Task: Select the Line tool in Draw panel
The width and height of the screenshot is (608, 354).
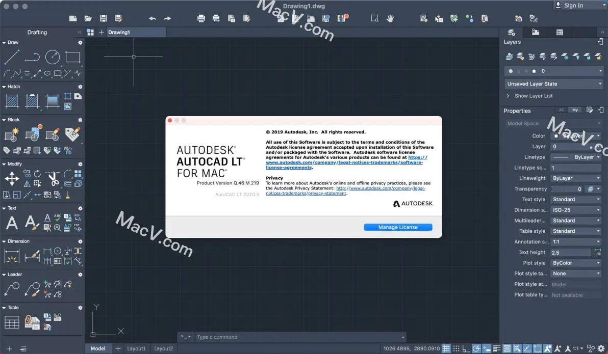Action: tap(12, 57)
